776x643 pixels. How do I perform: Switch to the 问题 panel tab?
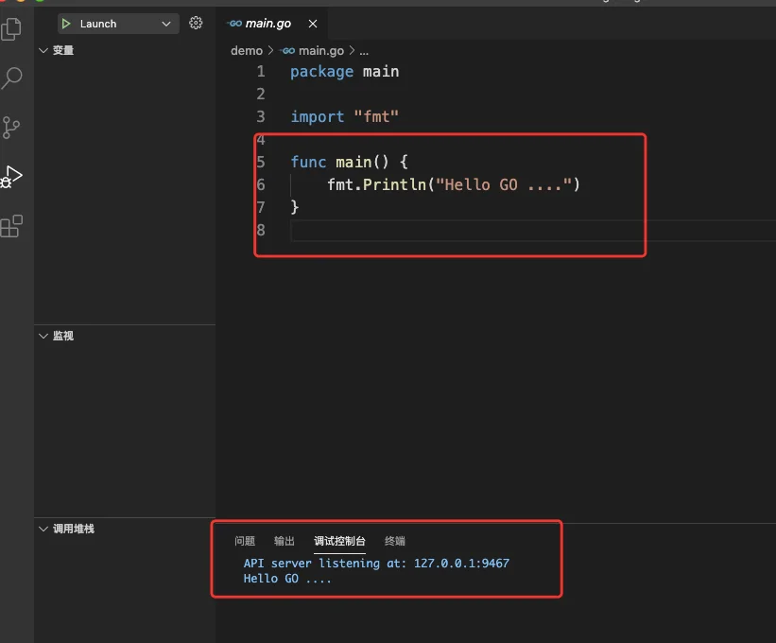click(245, 541)
